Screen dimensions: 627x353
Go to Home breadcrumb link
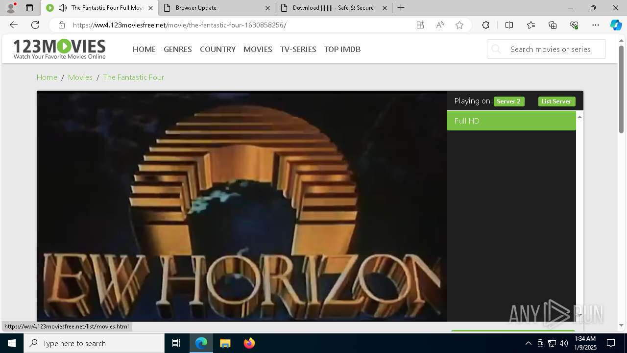47,77
